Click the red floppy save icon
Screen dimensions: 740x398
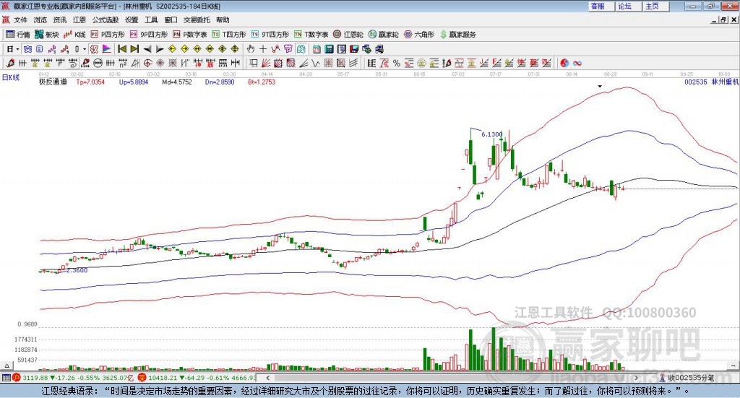pos(354,49)
